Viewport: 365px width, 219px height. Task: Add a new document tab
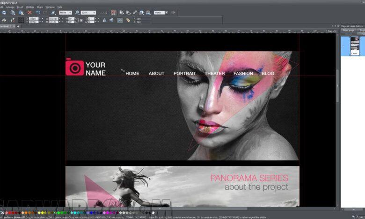[18, 27]
